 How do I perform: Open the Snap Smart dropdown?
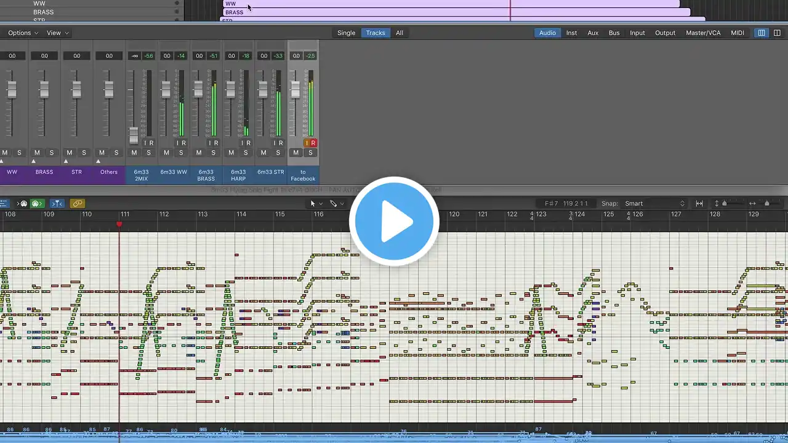coord(654,204)
